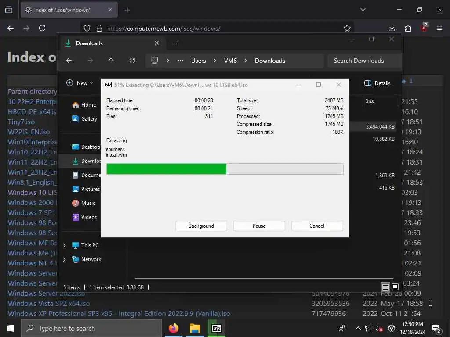Pause the 7-Zip extraction
Viewport: 450px width, 337px height.
(259, 226)
